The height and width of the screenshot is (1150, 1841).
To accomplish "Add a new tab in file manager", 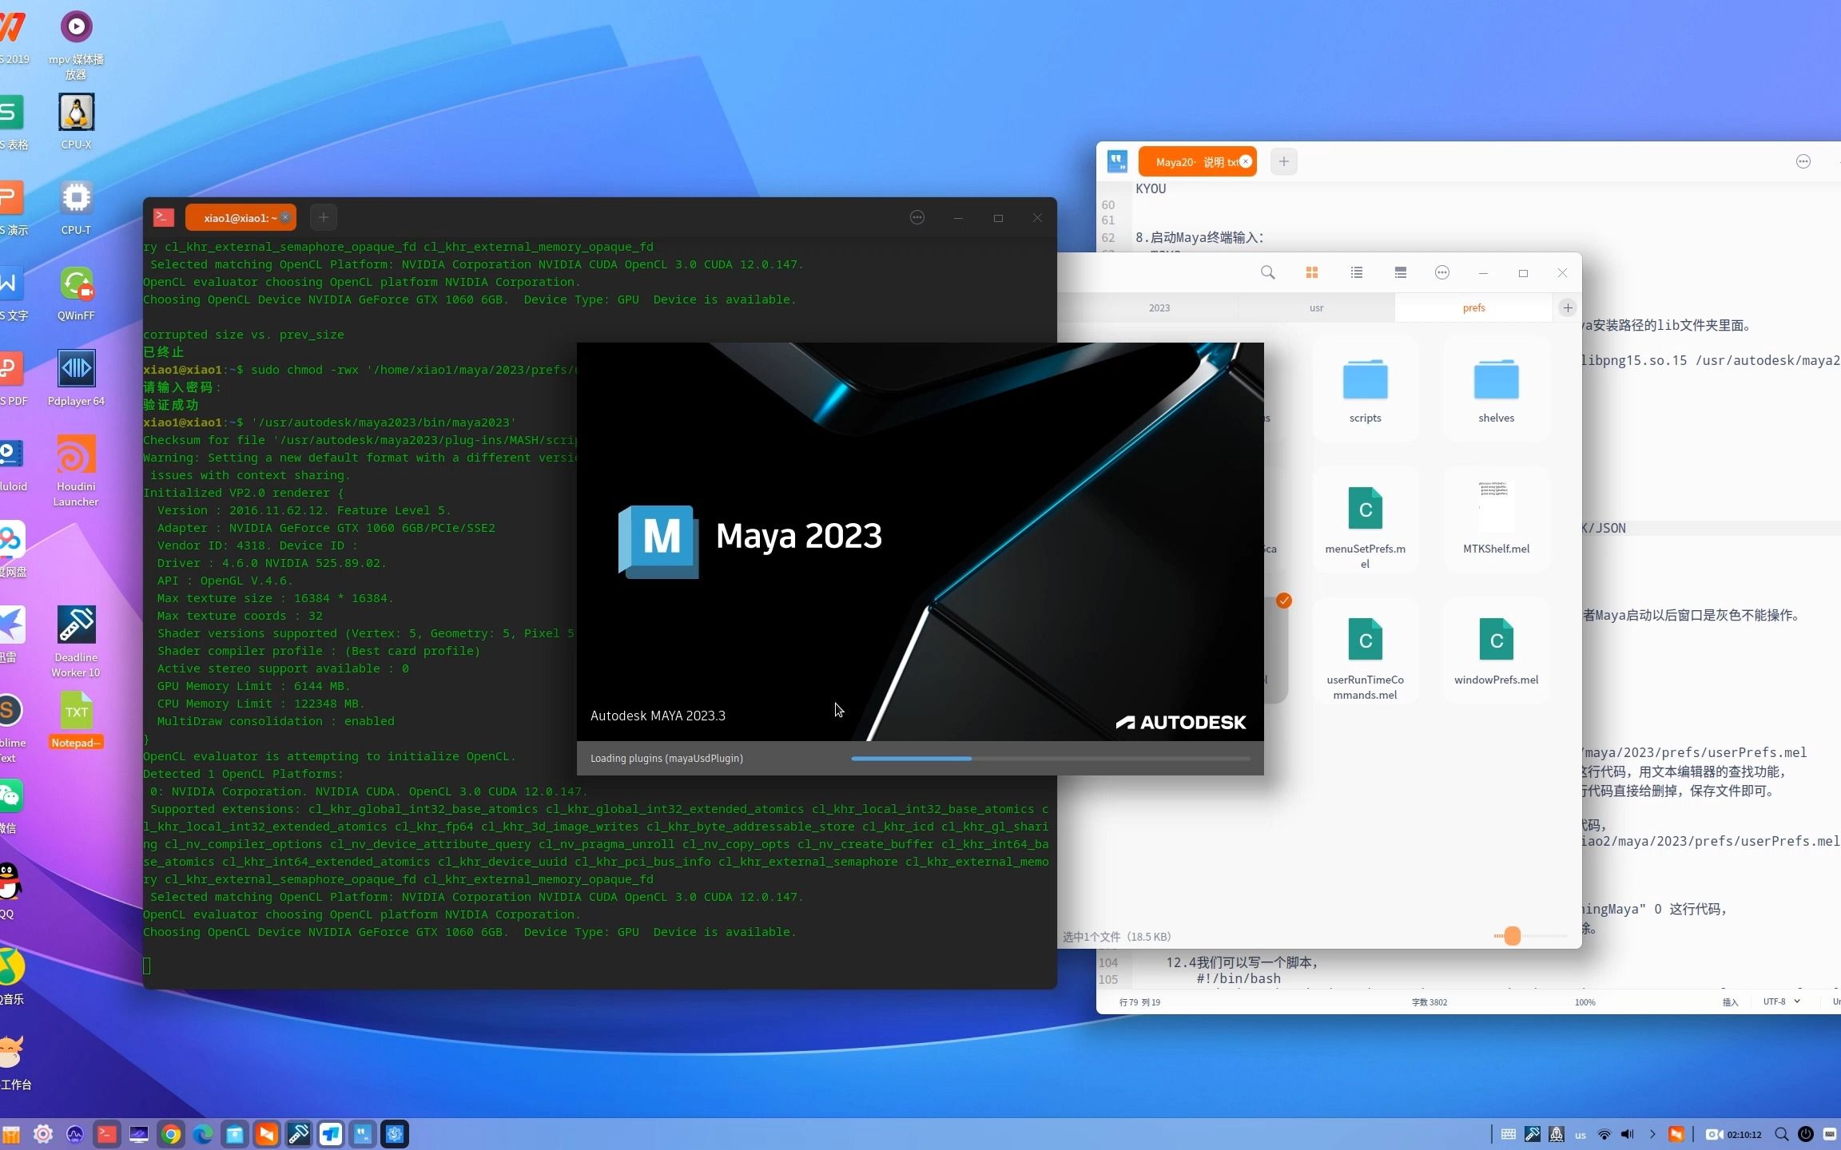I will click(1567, 307).
